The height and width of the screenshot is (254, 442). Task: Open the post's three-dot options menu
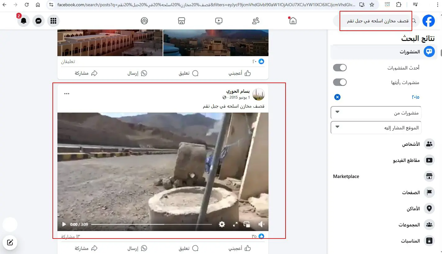pyautogui.click(x=67, y=94)
